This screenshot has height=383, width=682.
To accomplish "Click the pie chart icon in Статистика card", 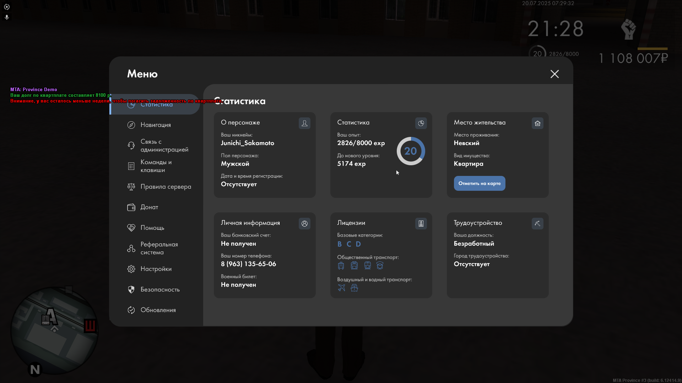I will pos(421,123).
